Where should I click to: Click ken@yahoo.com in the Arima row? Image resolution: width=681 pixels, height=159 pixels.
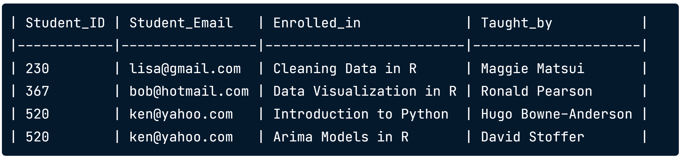pyautogui.click(x=181, y=137)
